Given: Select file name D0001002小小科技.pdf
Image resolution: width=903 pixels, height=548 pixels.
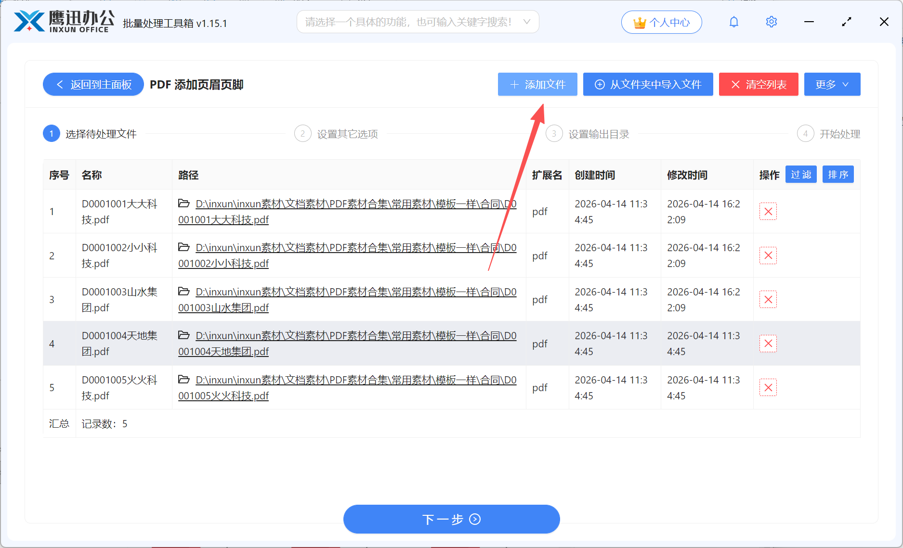Looking at the screenshot, I should (119, 255).
